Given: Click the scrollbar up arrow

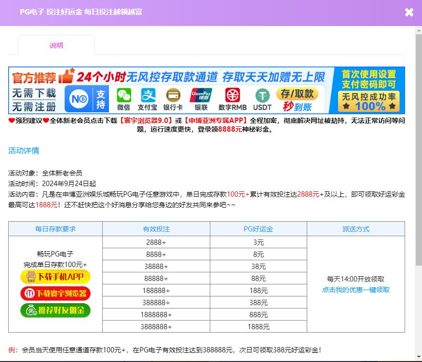Looking at the screenshot, I should pyautogui.click(x=418, y=30).
